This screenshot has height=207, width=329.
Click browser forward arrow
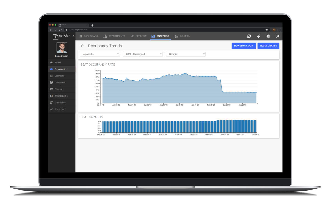(x=55, y=30)
